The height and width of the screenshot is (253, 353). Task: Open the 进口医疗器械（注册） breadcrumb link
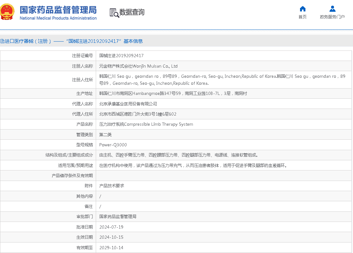pos(27,41)
